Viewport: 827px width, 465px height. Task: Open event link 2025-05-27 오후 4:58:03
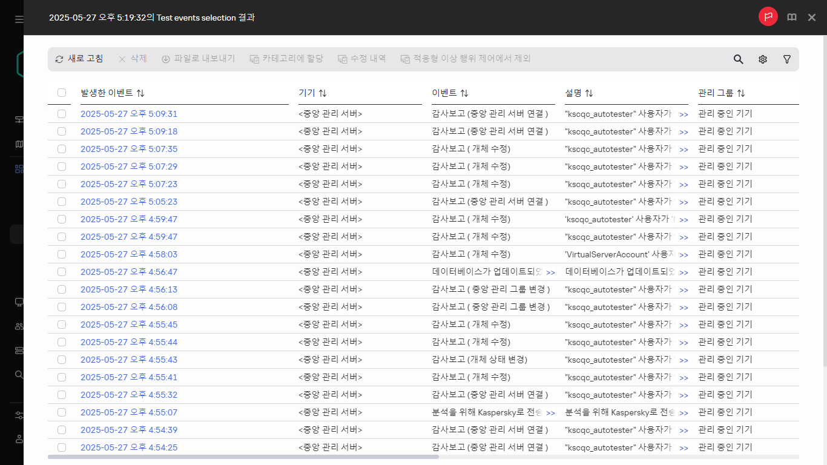tap(129, 254)
